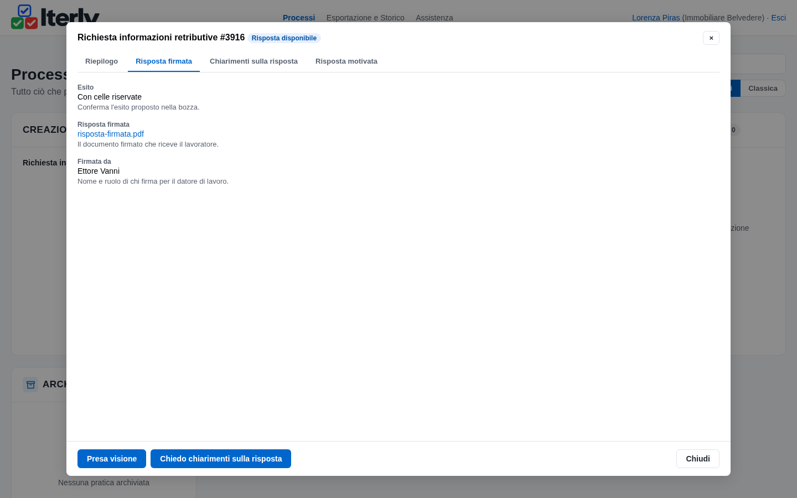This screenshot has width=797, height=498.
Task: Open the Risposta motivata tab
Action: pyautogui.click(x=346, y=61)
